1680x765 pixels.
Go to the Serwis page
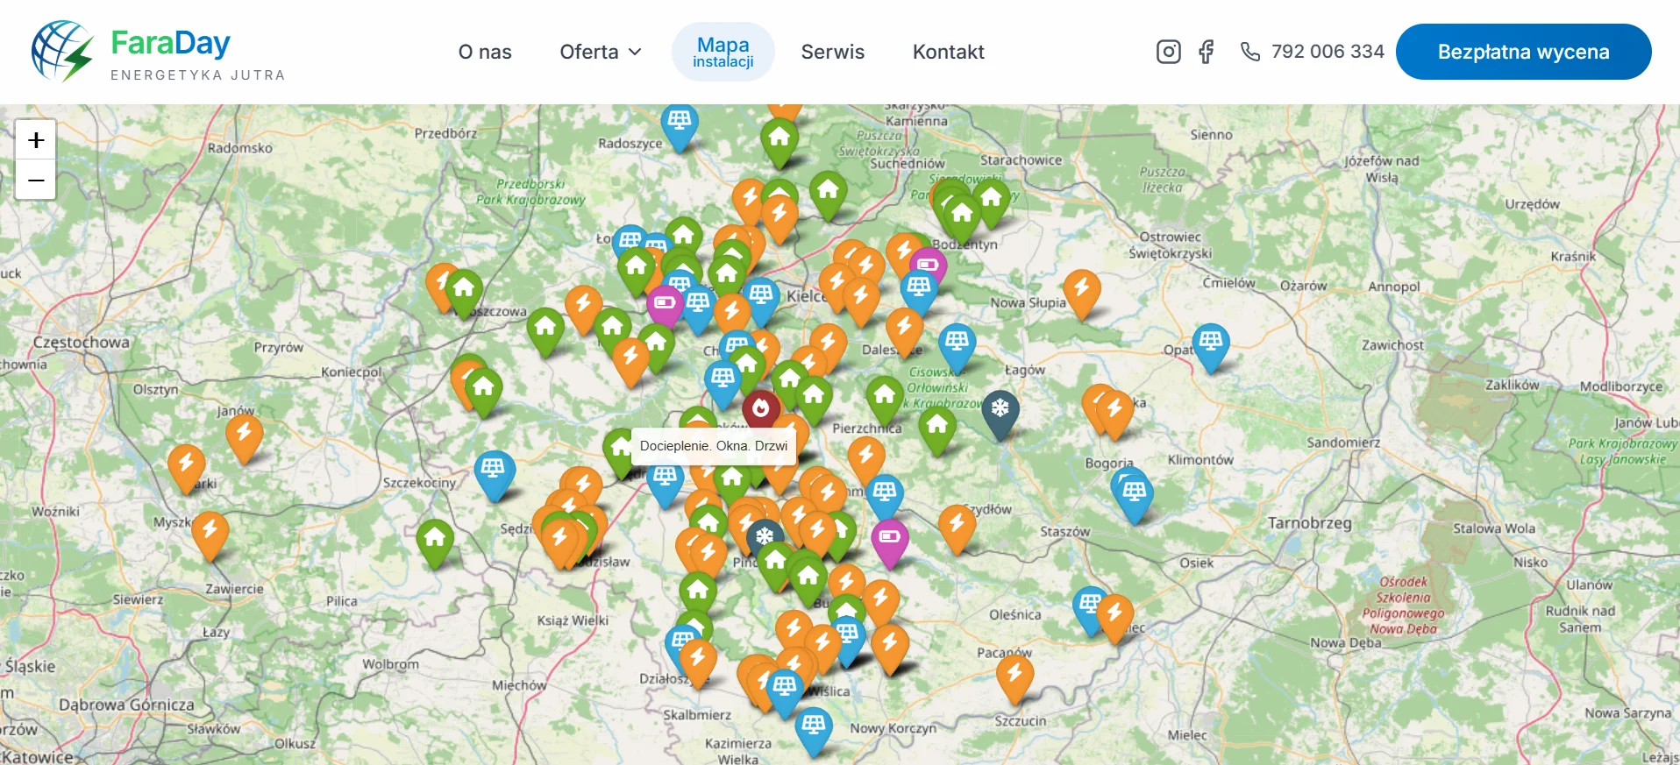pos(832,52)
